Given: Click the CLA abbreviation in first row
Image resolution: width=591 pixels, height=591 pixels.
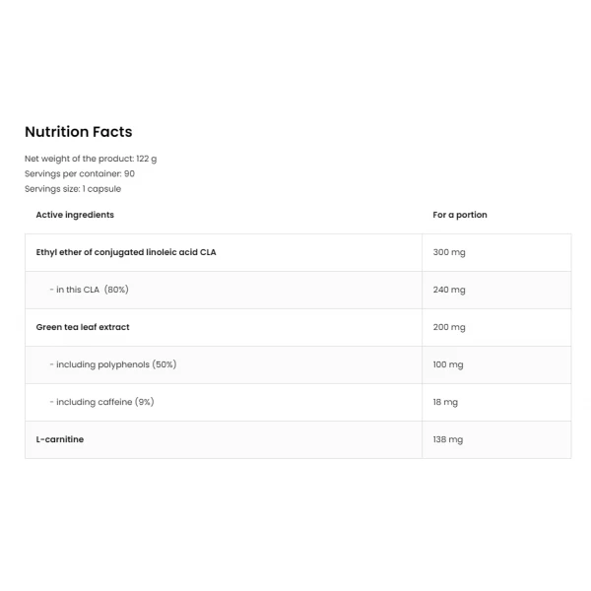Looking at the screenshot, I should click(x=208, y=252).
